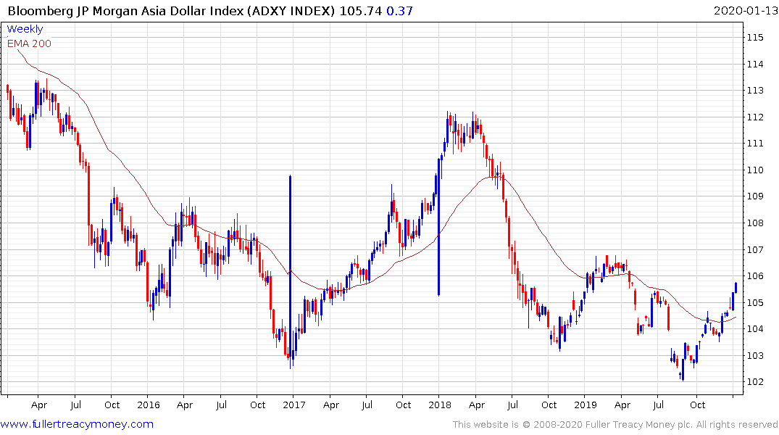
Task: Click the '2019' time axis label
Action: [586, 405]
